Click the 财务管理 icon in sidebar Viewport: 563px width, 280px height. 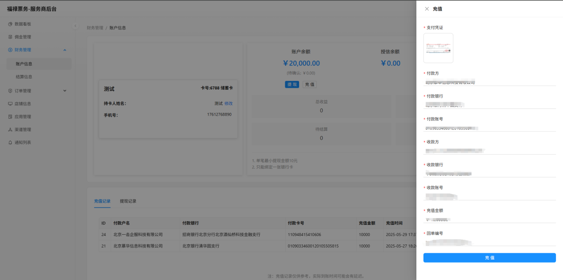coord(10,50)
